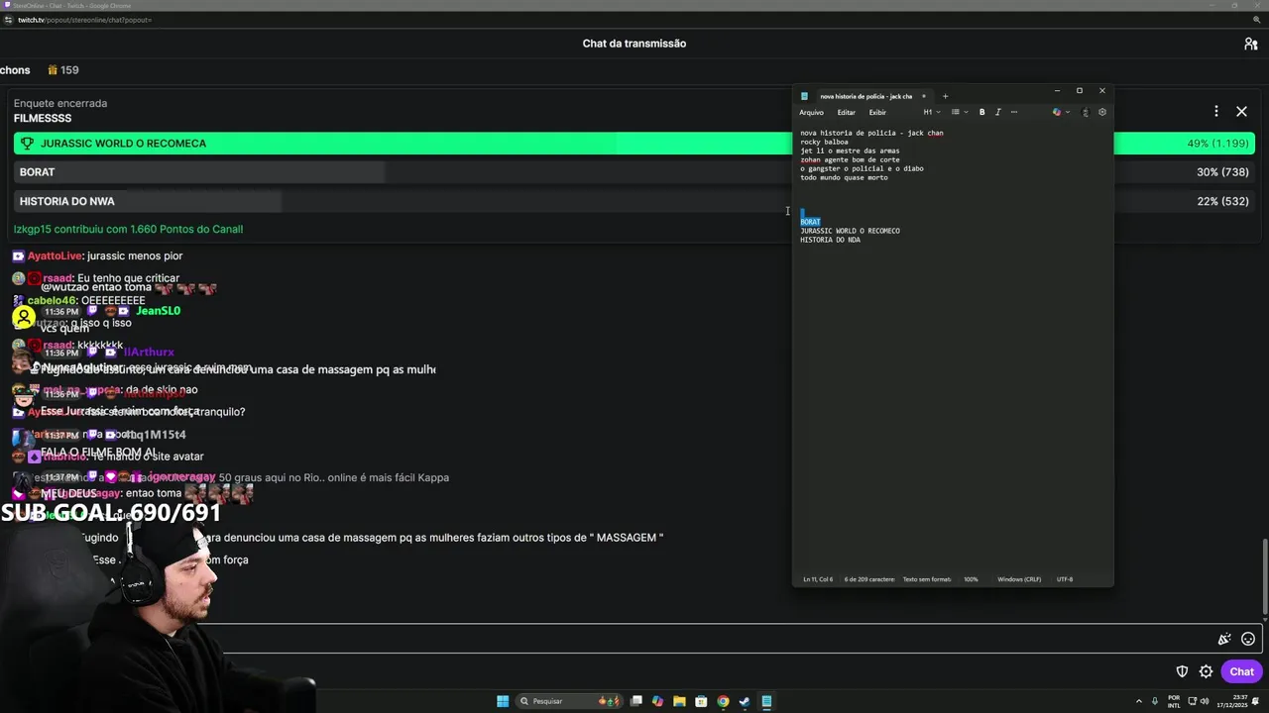Open Microsoft Store from the taskbar
The width and height of the screenshot is (1269, 713).
coord(701,701)
